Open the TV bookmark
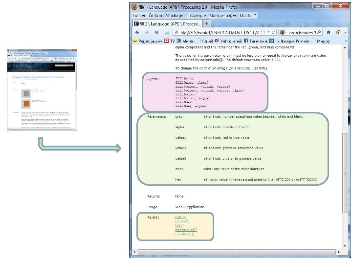 tap(170, 41)
